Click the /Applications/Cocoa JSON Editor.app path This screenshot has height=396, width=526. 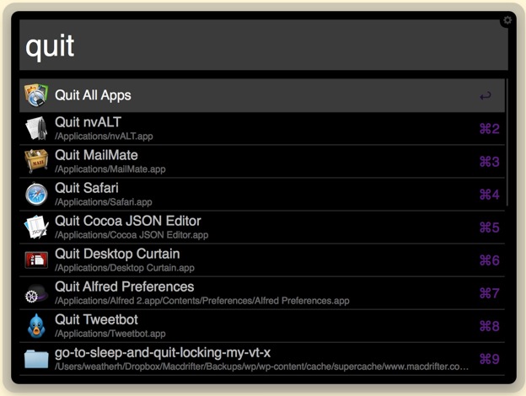[131, 235]
